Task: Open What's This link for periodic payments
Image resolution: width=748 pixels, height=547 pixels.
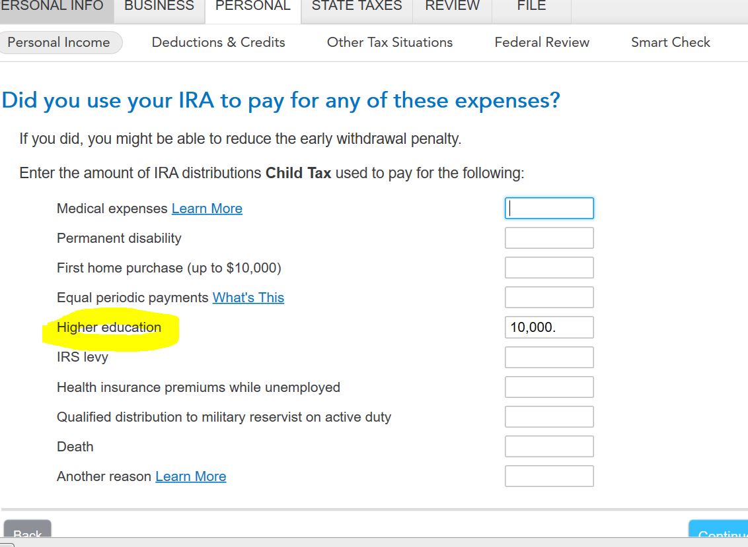Action: [248, 298]
